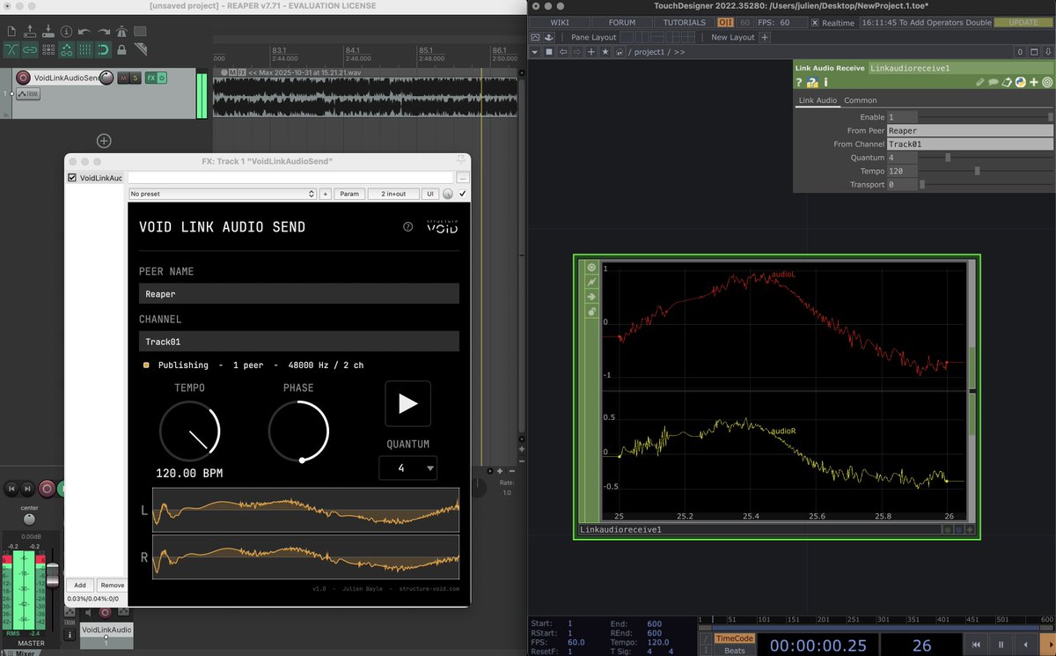
Task: Pause playback in TouchDesigner timeline
Action: pyautogui.click(x=1001, y=645)
